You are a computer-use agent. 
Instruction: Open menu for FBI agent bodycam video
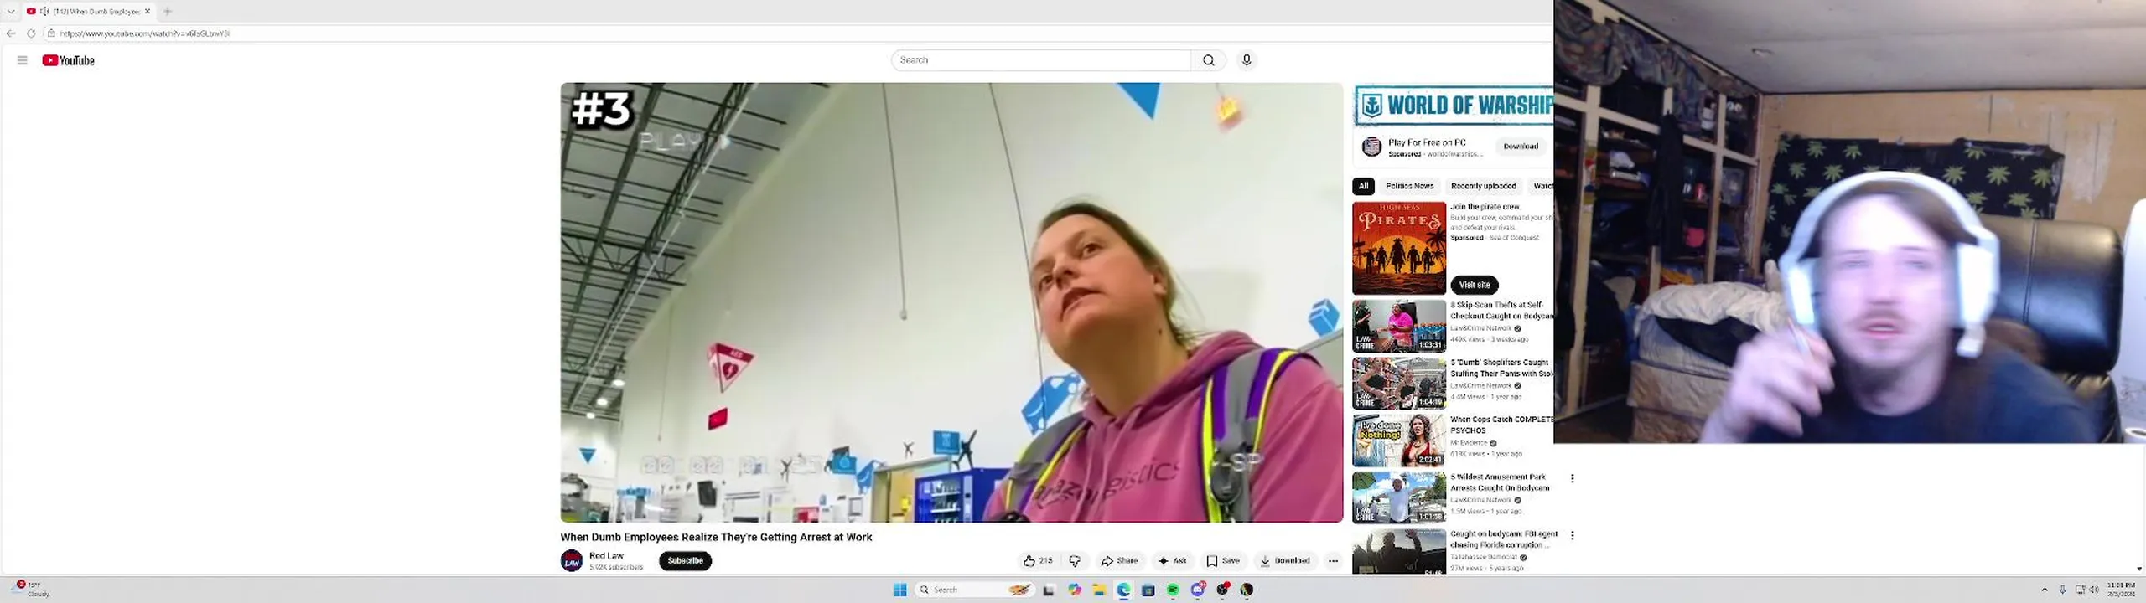point(1572,535)
